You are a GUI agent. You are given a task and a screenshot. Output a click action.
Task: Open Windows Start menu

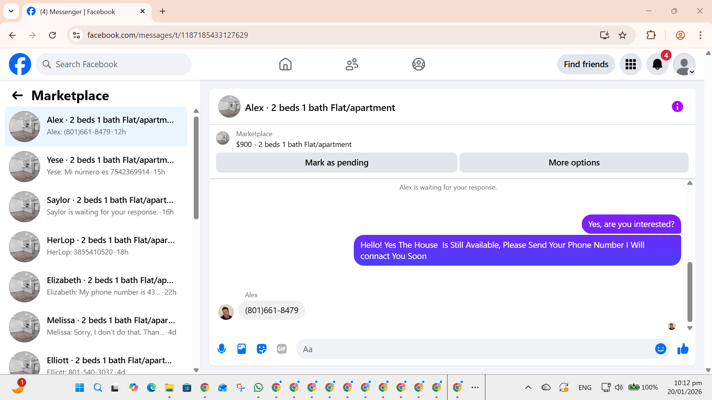click(x=79, y=387)
